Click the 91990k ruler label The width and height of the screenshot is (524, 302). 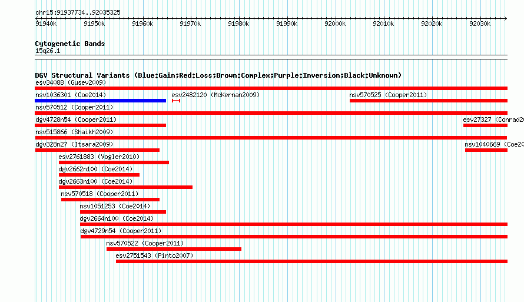(x=287, y=24)
